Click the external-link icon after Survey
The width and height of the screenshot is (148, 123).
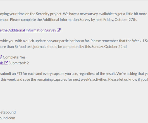point(59,30)
